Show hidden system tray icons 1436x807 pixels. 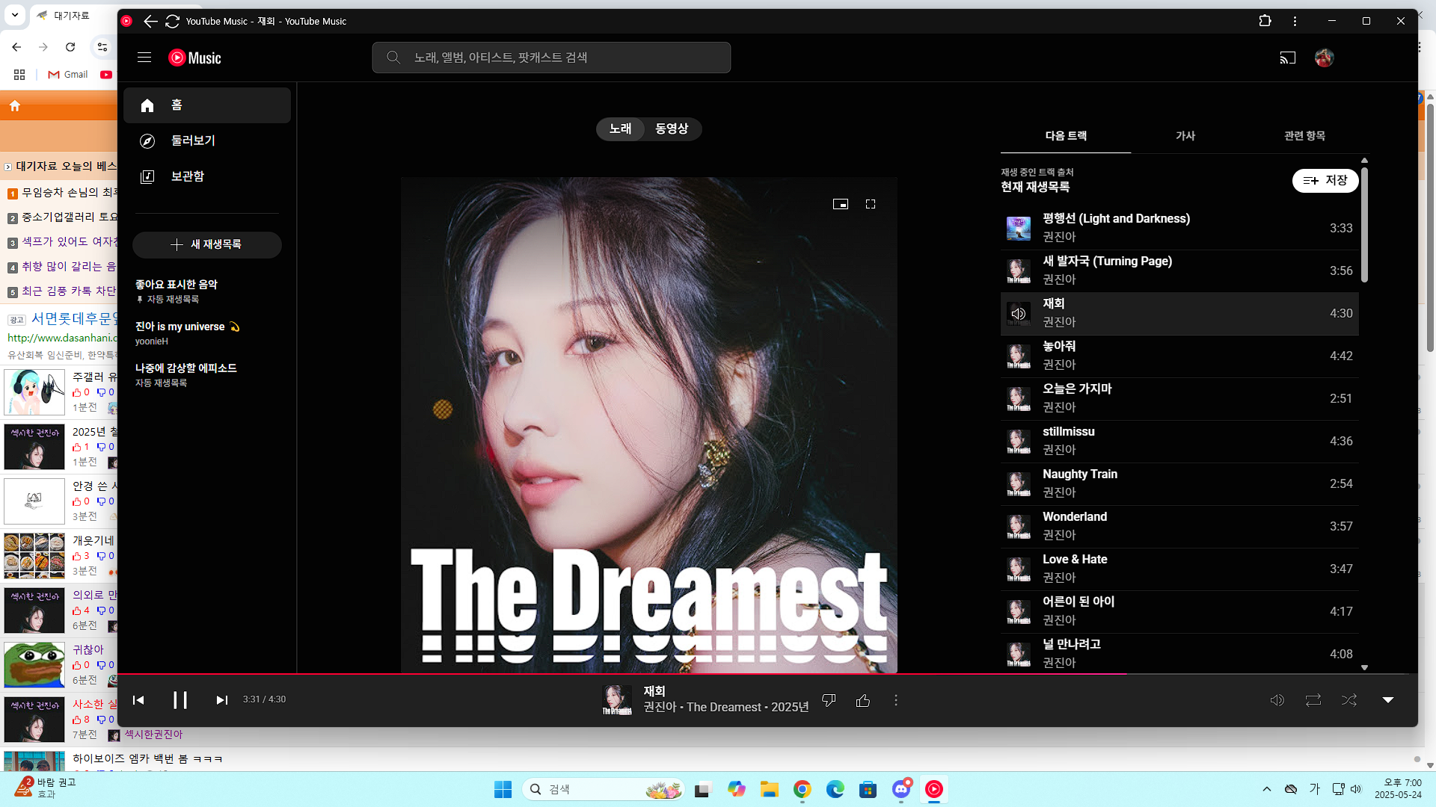coord(1266,789)
